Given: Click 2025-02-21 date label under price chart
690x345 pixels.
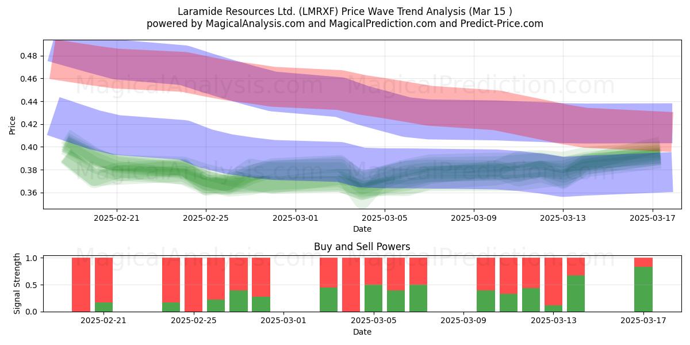Looking at the screenshot, I should [117, 218].
